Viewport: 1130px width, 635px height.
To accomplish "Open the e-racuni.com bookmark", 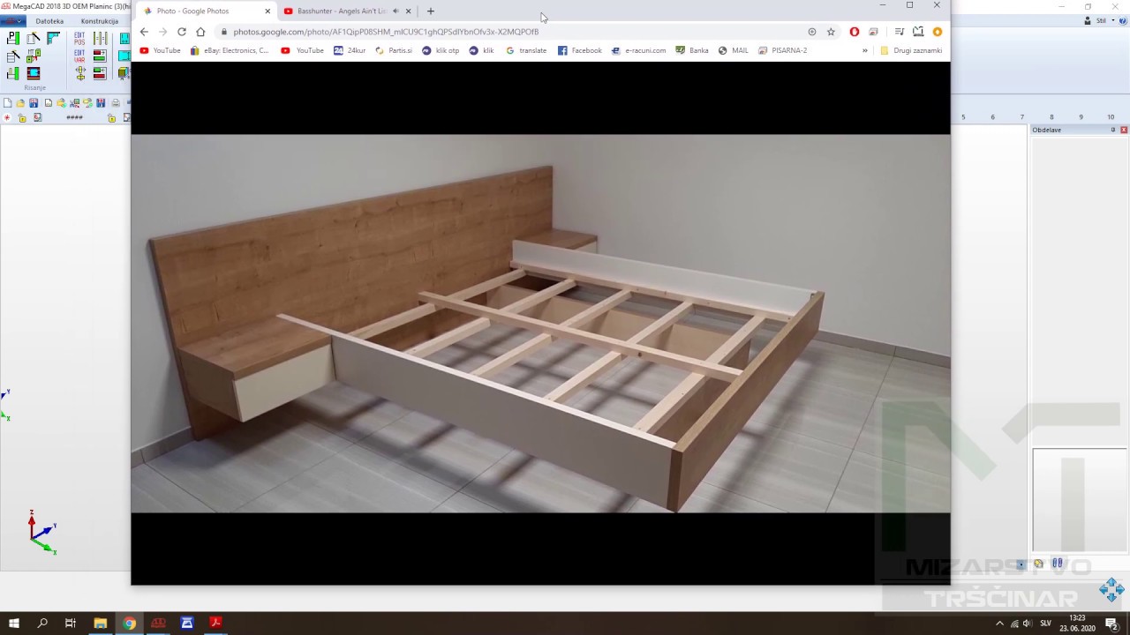I will [638, 51].
